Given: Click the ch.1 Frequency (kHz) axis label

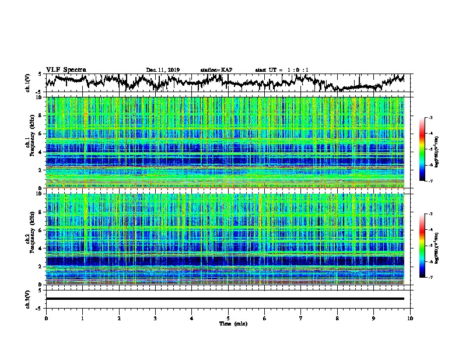Looking at the screenshot, I should pyautogui.click(x=30, y=136).
